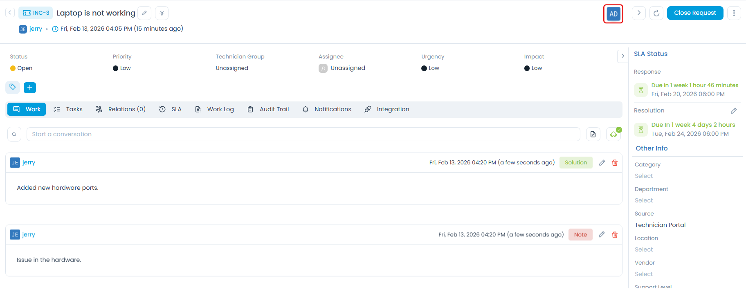Click the Response hourglass icon
The image size is (746, 292).
(641, 90)
